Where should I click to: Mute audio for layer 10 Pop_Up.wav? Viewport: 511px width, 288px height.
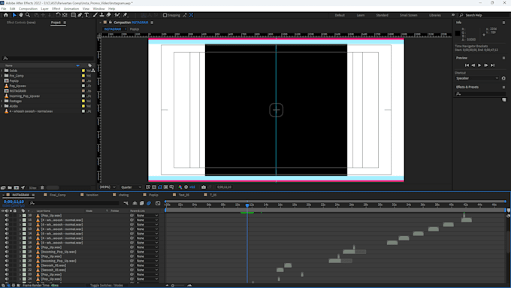(x=7, y=216)
